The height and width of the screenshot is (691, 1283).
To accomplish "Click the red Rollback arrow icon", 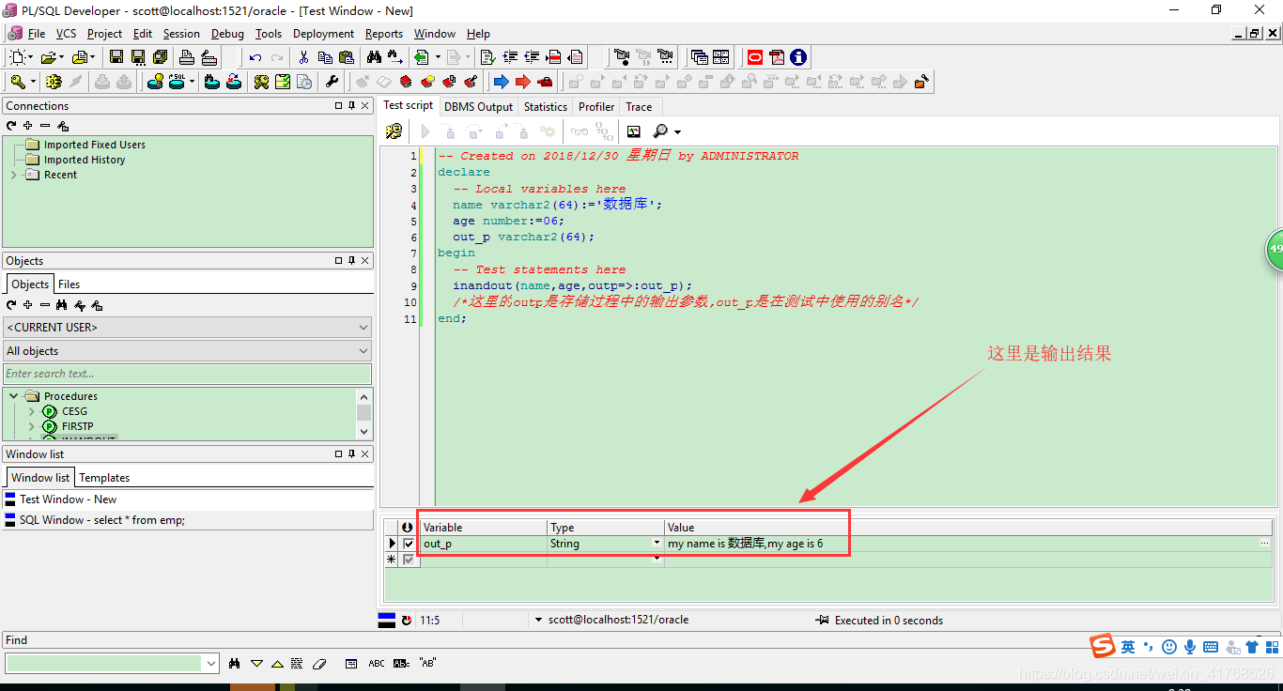I will [x=522, y=82].
